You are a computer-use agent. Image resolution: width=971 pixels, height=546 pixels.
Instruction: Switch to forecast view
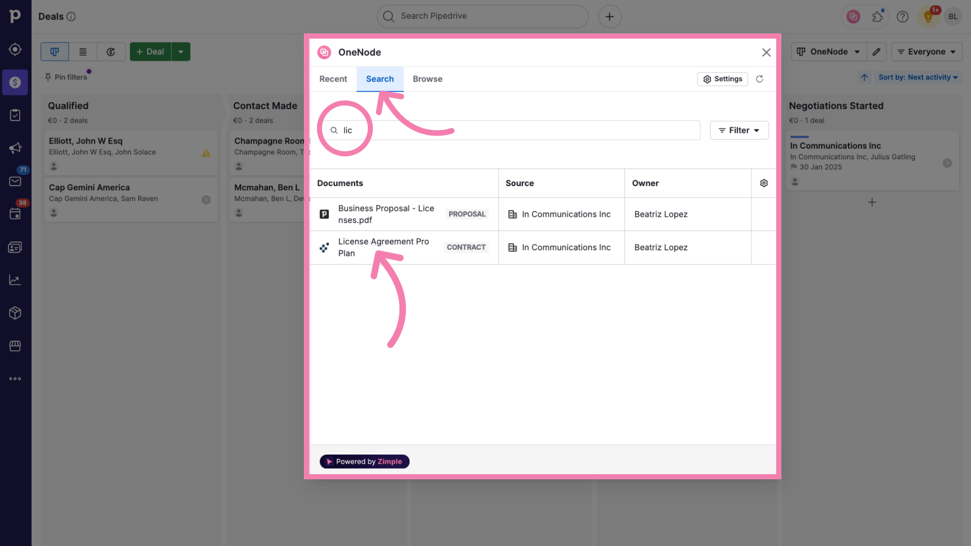click(111, 52)
